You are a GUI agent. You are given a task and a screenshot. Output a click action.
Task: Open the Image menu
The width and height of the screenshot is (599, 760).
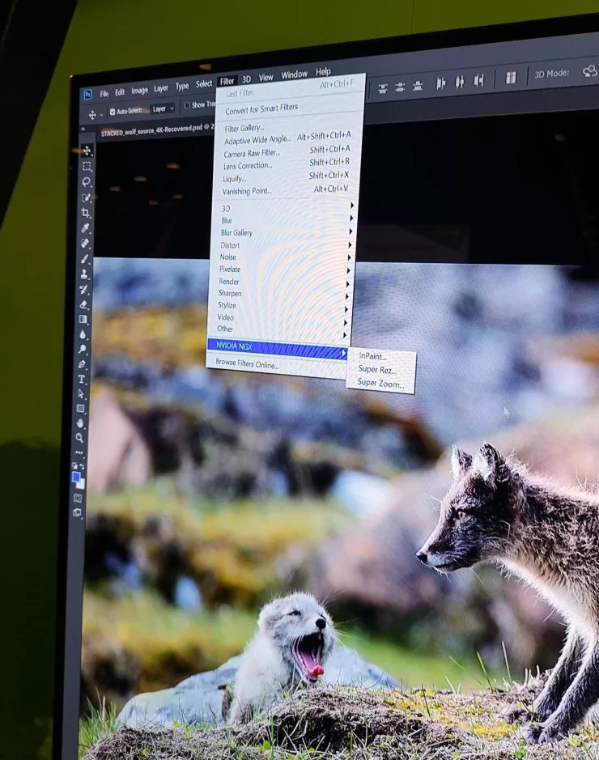pyautogui.click(x=139, y=90)
